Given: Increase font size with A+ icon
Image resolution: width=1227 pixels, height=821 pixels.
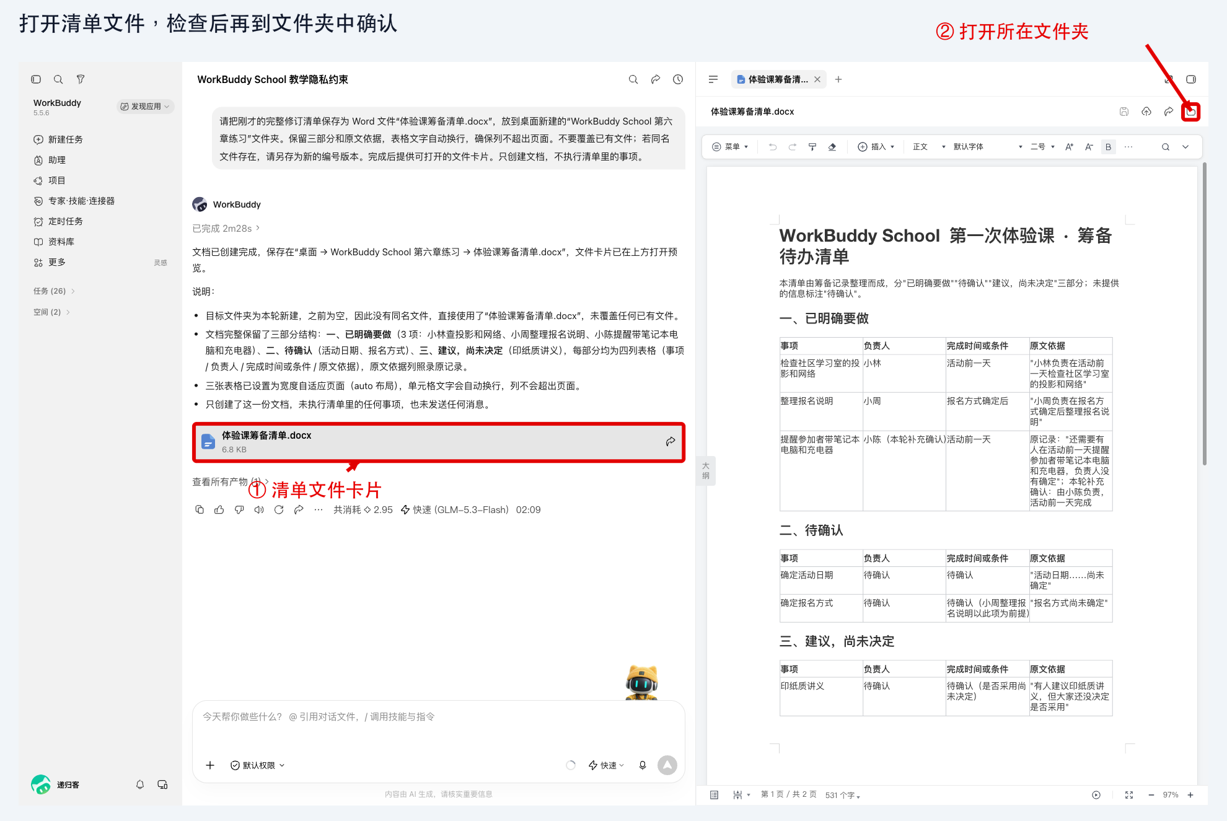Looking at the screenshot, I should click(x=1069, y=147).
